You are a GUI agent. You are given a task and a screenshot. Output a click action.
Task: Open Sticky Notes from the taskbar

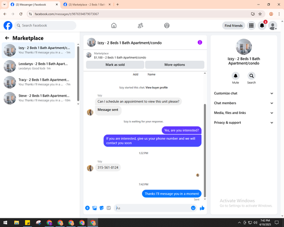point(27,222)
